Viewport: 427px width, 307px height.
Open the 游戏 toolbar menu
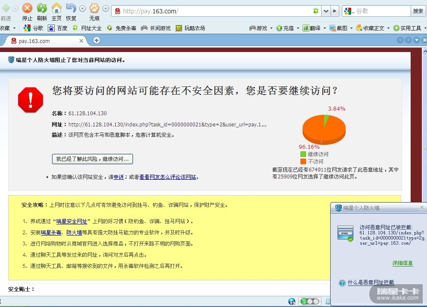(261, 28)
